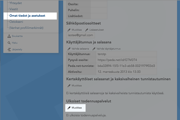Click pencil icon under Sähköpostiosoitteet Muokkaa
The width and height of the screenshot is (180, 120).
click(69, 30)
